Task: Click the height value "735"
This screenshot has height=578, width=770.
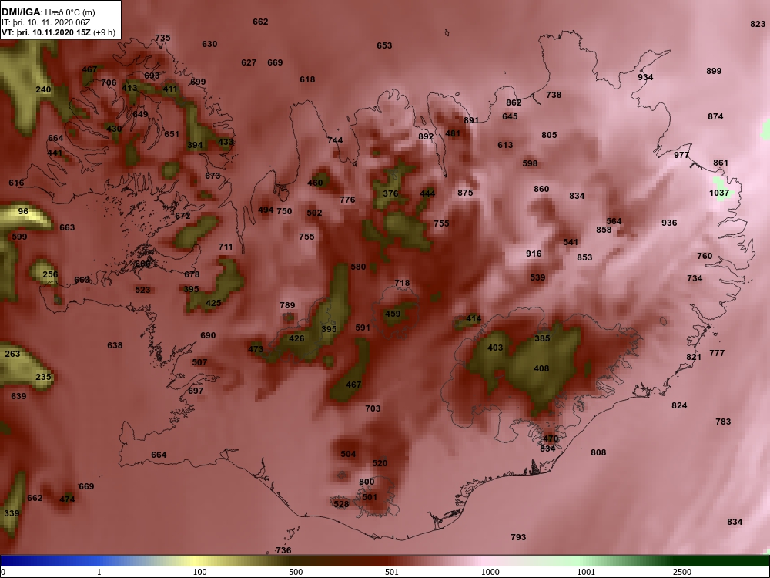Action: pos(162,38)
